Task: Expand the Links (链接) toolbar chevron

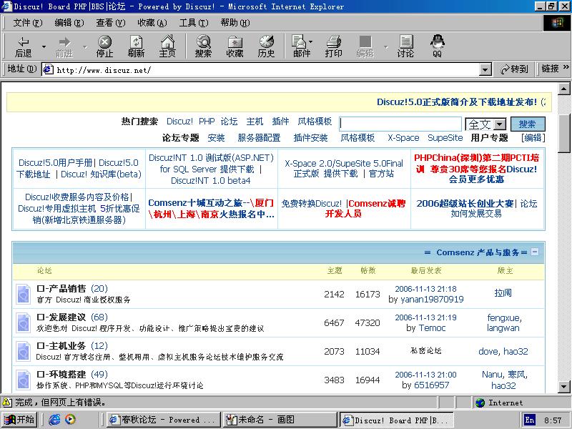Action: coord(566,67)
